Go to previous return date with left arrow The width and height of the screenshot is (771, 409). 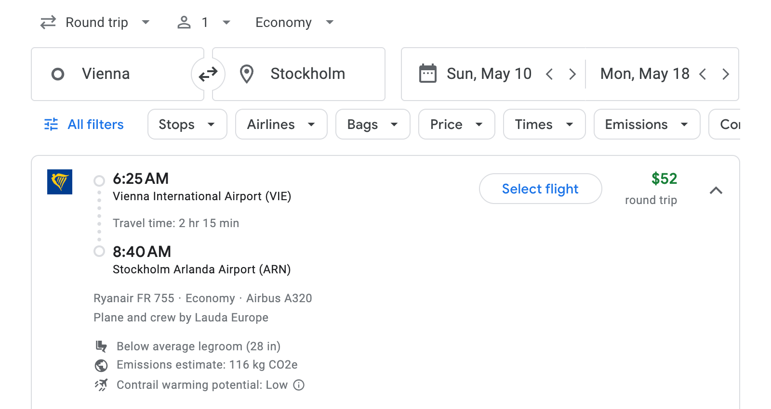click(704, 74)
